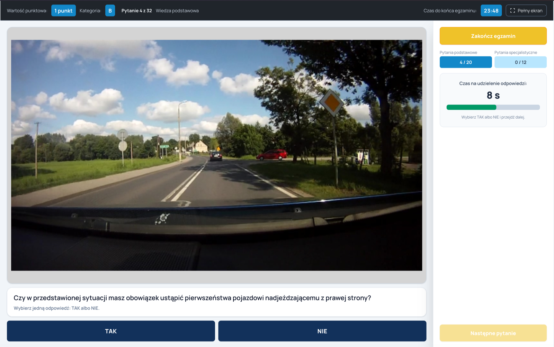The image size is (554, 347).
Task: Click the text Wybierz jedną odpowiedź: TAK albo NIE.
Action: click(56, 308)
